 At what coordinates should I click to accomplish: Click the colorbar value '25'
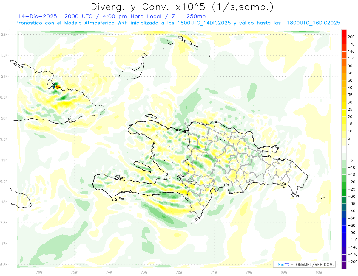click(351, 109)
